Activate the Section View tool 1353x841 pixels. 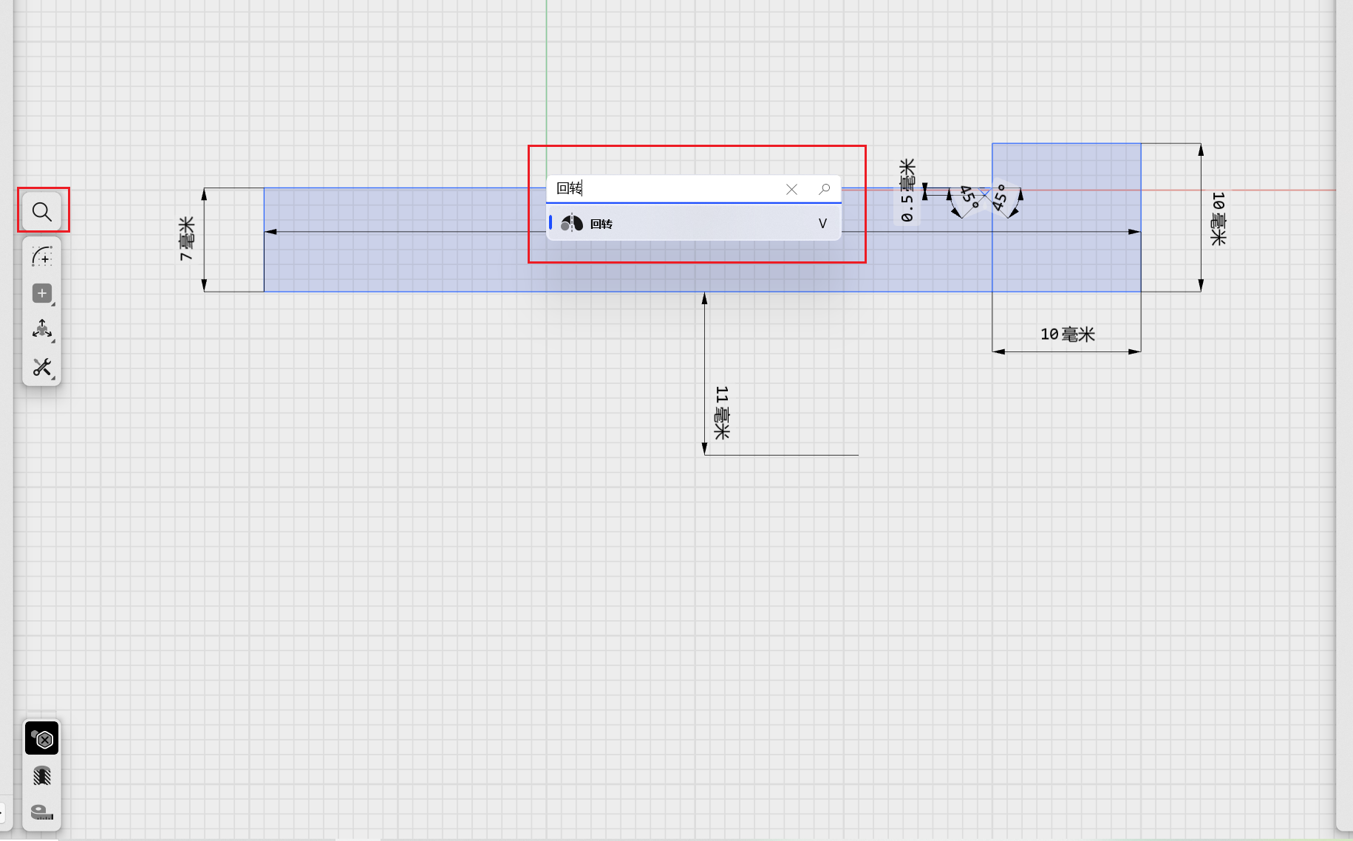(x=42, y=775)
